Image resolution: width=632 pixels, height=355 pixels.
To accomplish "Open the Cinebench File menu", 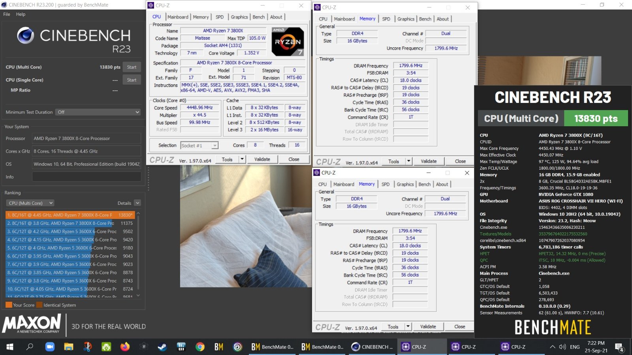I will 7,14.
